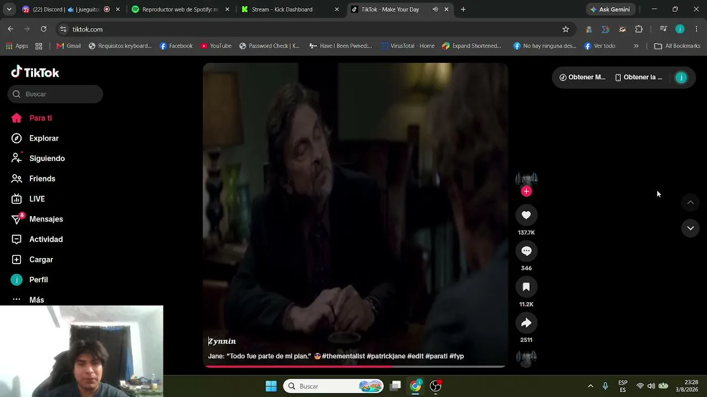
Task: Open the Chrome three-dot menu
Action: (x=697, y=29)
